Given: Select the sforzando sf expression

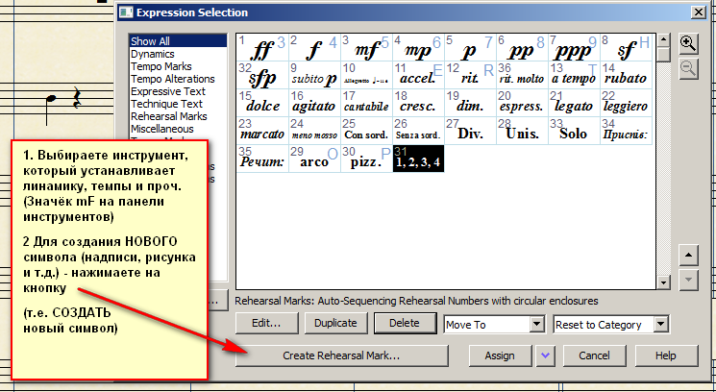Looking at the screenshot, I should pyautogui.click(x=627, y=48).
